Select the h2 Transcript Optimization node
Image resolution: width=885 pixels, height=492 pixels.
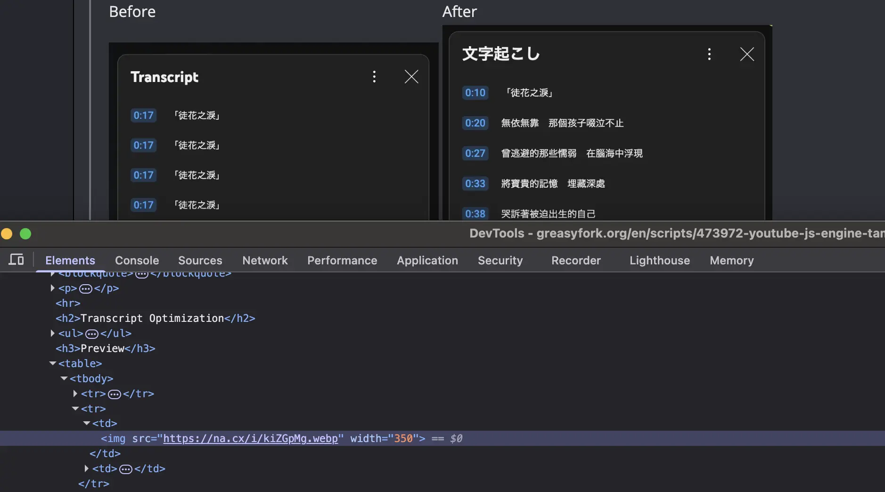coord(156,319)
